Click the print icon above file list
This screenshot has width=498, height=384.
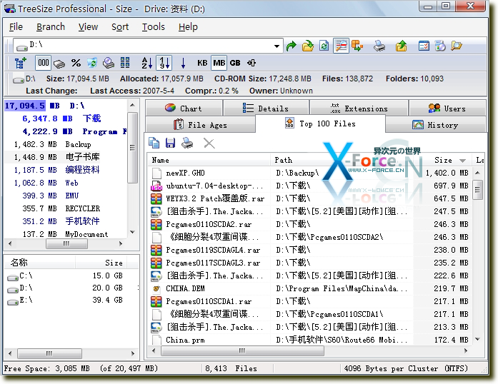pos(187,143)
